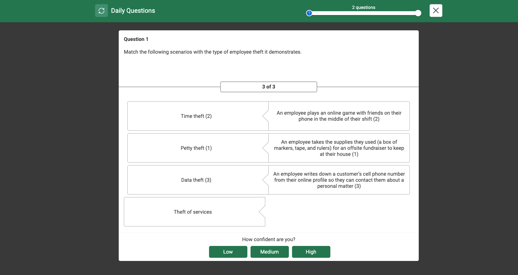The image size is (518, 275).
Task: Click the Question 1 heading
Action: tap(136, 39)
